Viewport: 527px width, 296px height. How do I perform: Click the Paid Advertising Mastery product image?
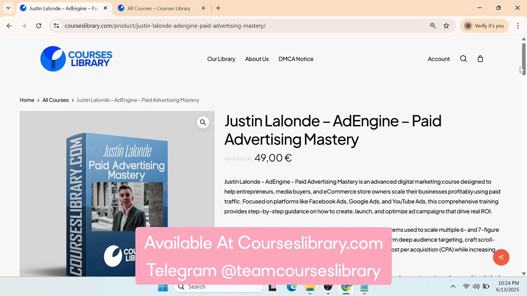117,194
